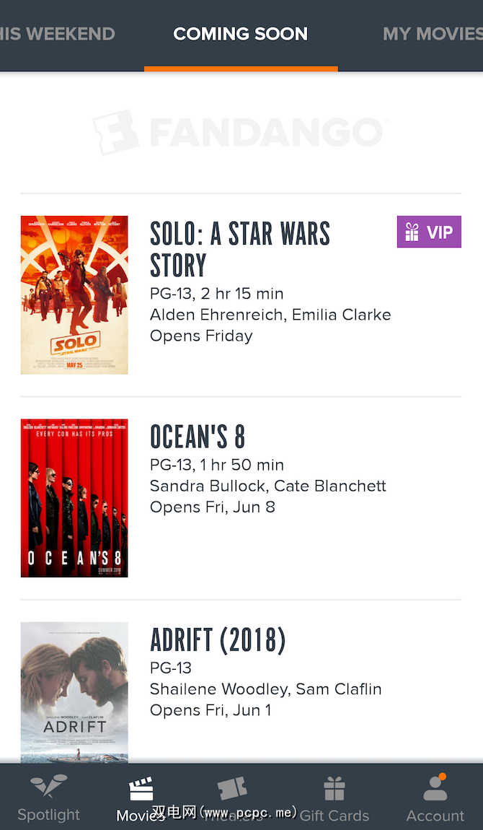Tap the Opens Friday text for Solo
This screenshot has height=830, width=483.
201,336
